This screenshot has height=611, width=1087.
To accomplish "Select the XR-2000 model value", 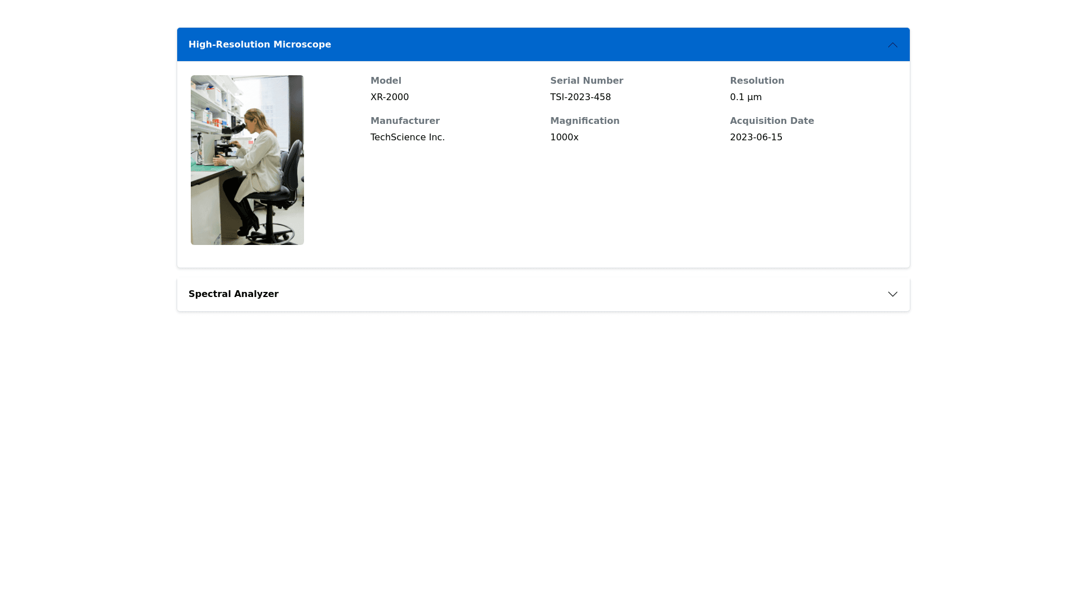I will tap(390, 97).
